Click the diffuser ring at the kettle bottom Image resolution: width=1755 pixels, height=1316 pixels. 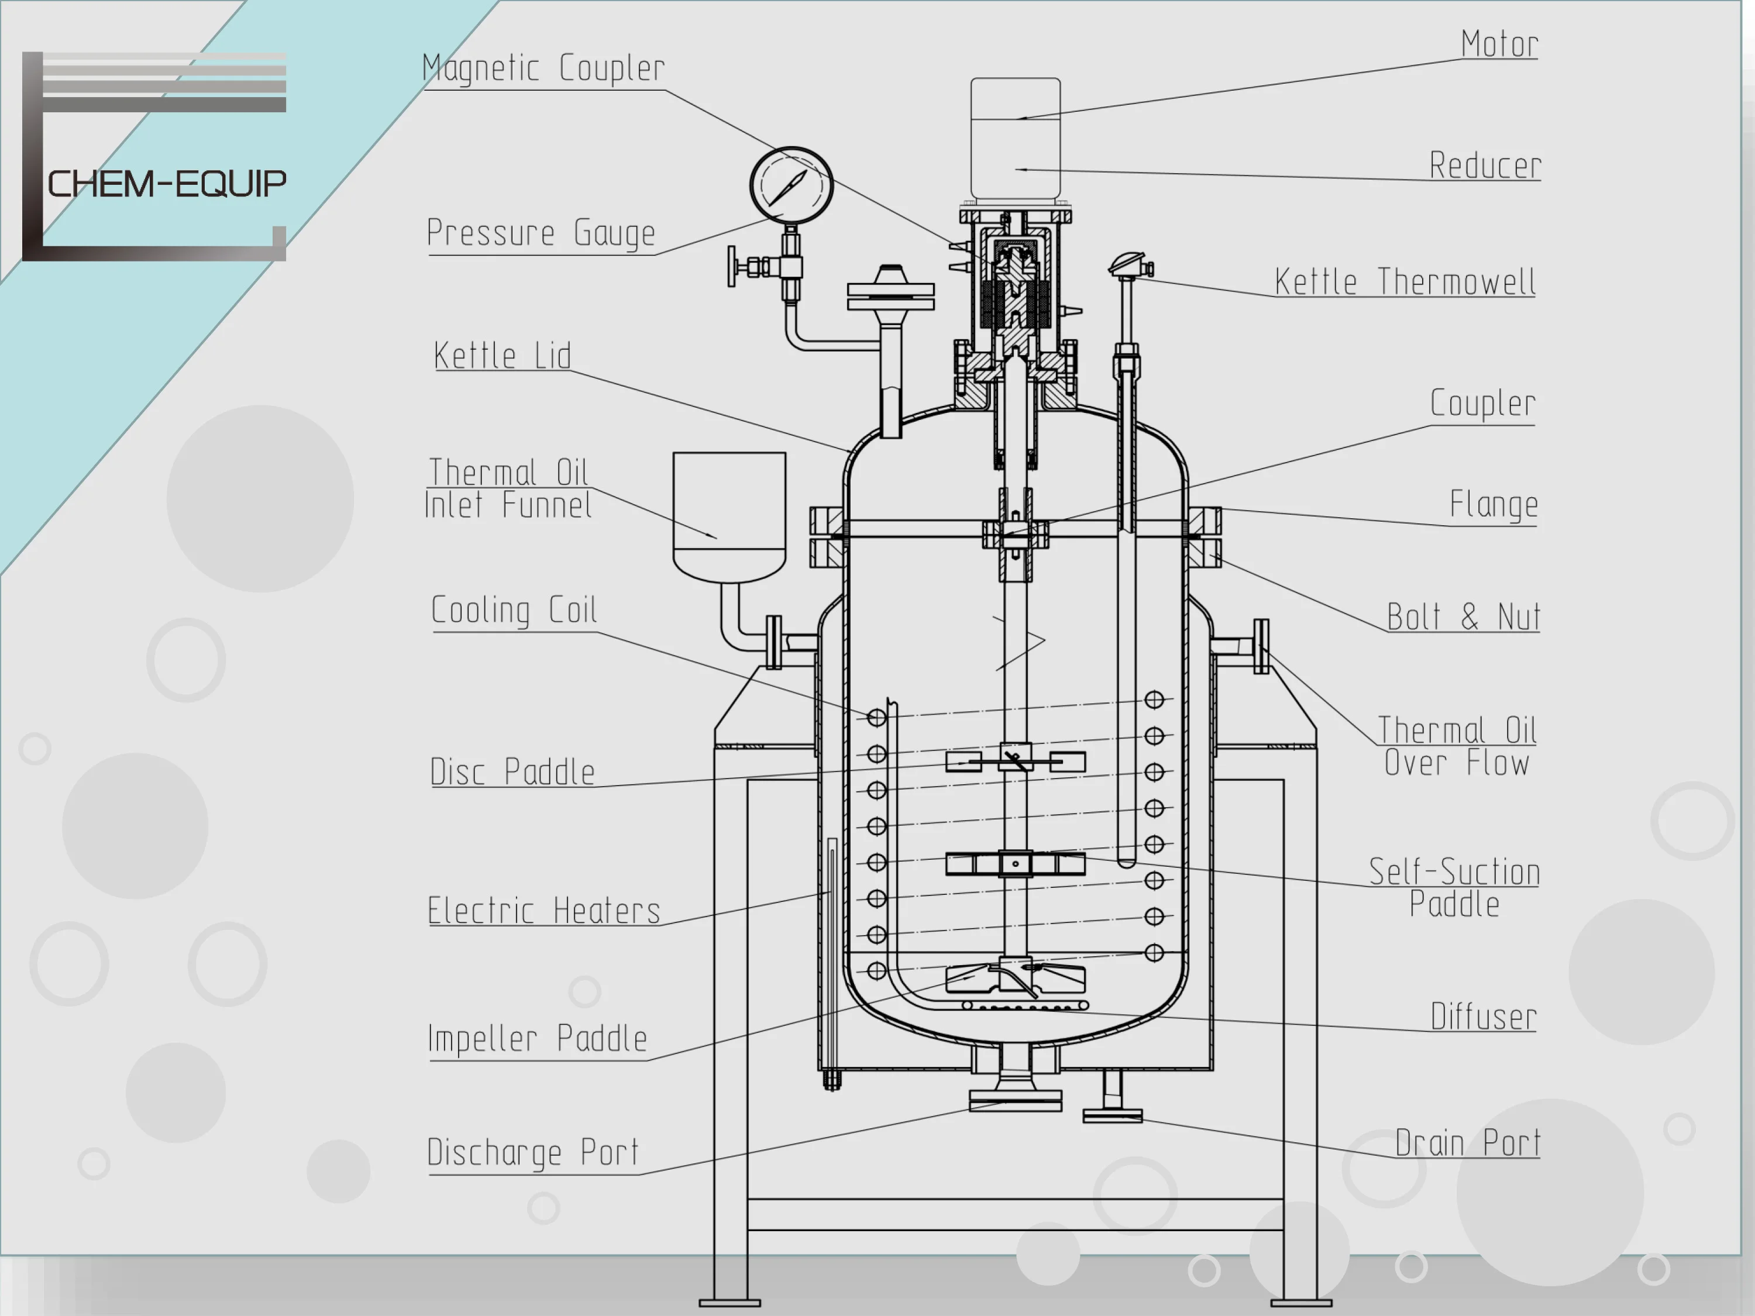[x=1025, y=1006]
